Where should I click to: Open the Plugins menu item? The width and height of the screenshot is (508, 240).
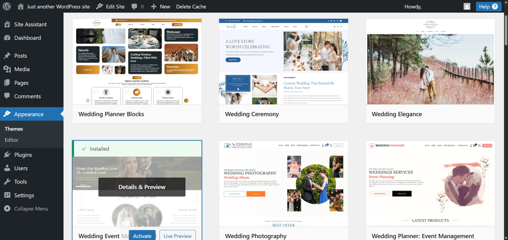pos(23,155)
